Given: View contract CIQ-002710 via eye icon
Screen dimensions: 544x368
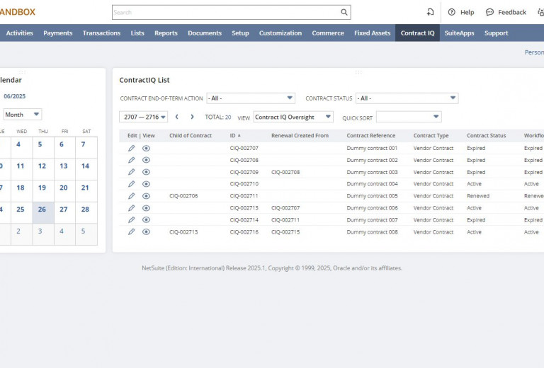Looking at the screenshot, I should pos(146,184).
